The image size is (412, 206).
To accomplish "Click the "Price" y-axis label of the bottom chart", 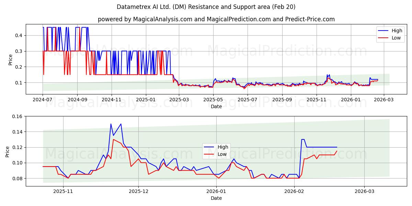I will 8,151.
